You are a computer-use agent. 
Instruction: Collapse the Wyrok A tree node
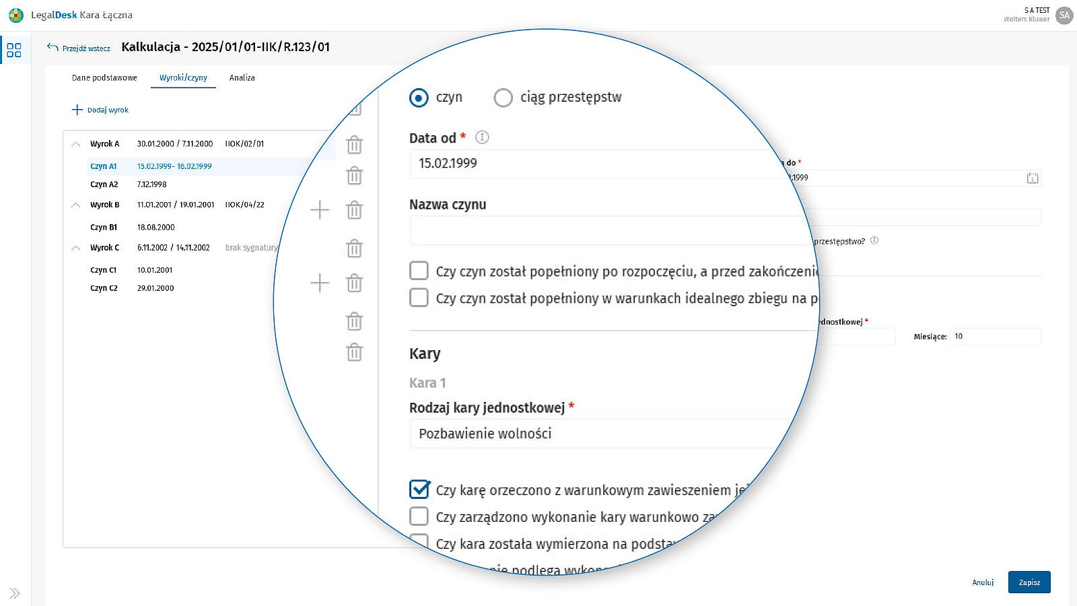click(x=76, y=144)
